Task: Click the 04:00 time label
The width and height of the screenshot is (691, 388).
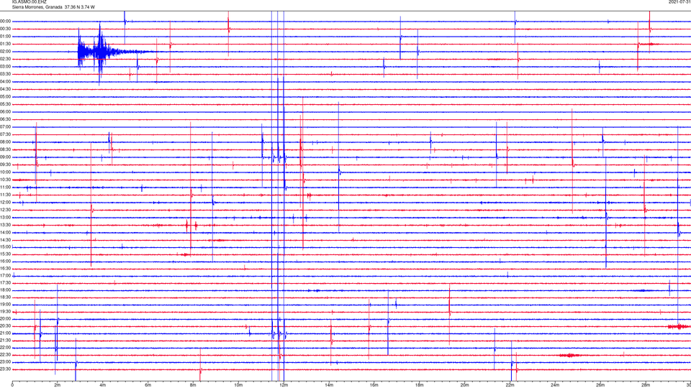Action: tap(5, 81)
